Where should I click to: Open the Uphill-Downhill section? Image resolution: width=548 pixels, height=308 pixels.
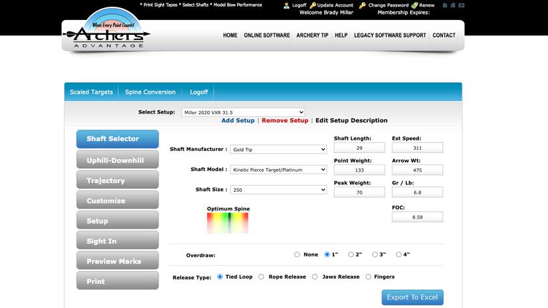click(118, 160)
